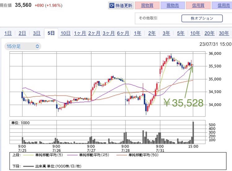The image size is (232, 171).
Task: Switch chart to 3年 range
Action: (166, 33)
